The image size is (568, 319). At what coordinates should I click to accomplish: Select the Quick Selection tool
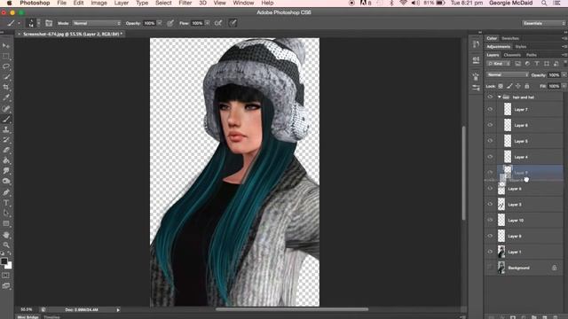pos(6,77)
